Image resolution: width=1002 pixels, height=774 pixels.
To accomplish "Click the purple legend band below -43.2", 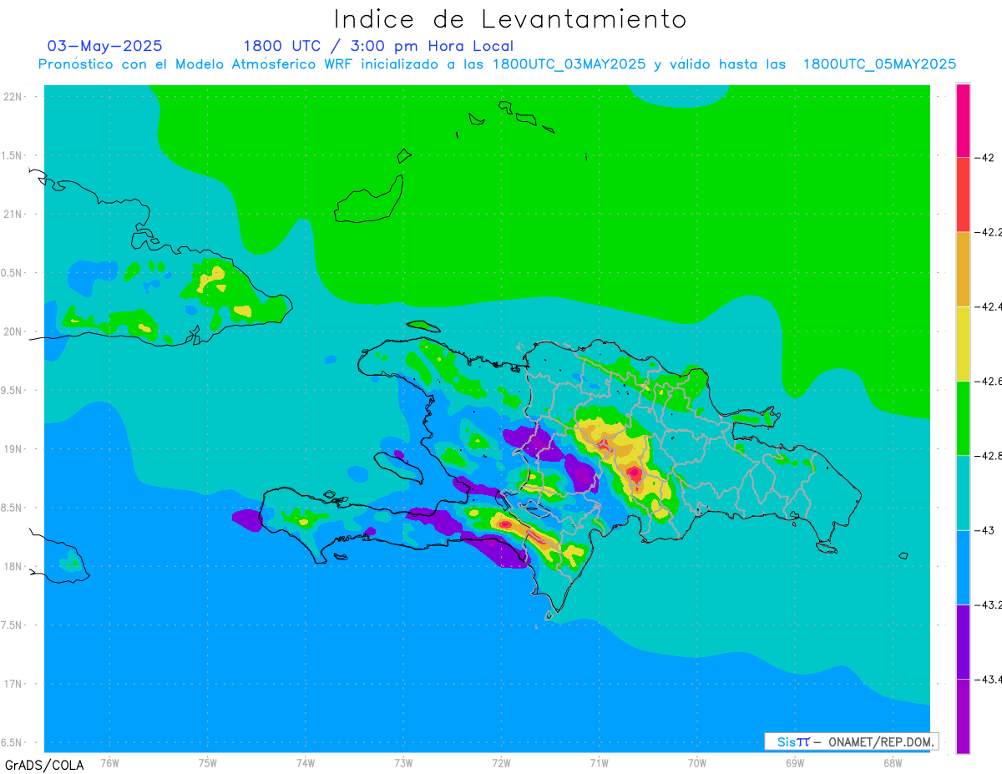I will [x=963, y=641].
